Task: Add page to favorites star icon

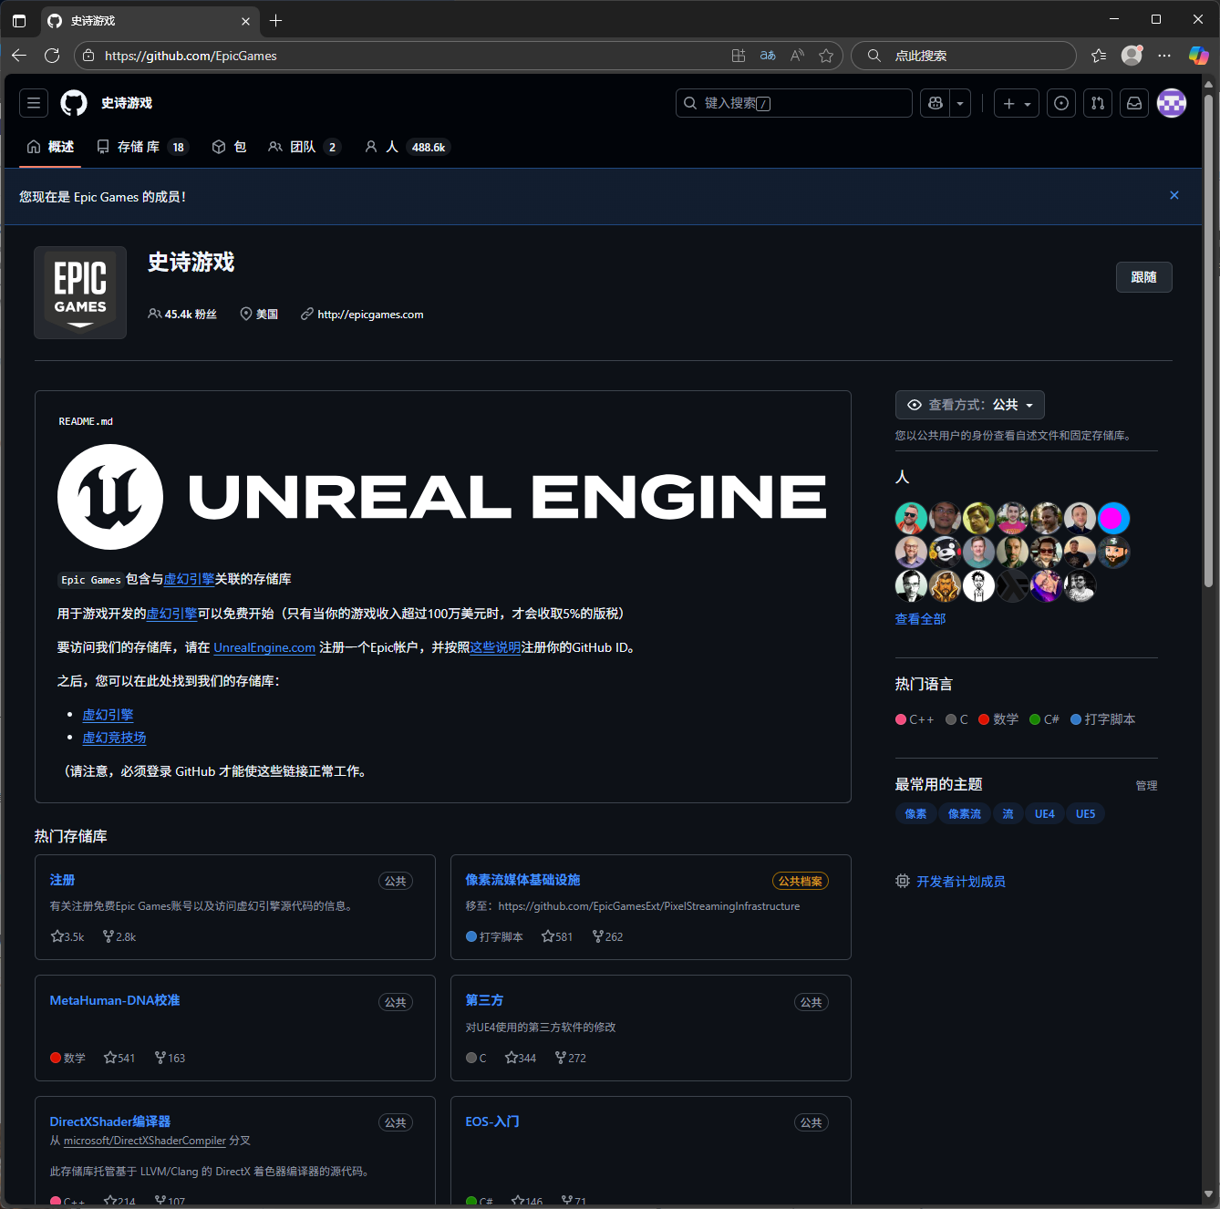Action: (x=826, y=56)
